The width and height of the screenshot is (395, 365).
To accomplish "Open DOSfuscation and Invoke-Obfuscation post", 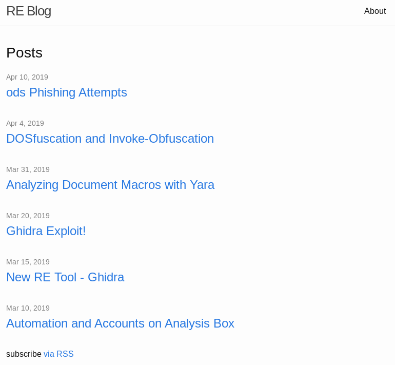I will tap(110, 139).
